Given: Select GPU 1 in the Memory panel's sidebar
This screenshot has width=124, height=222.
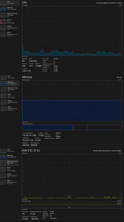Looking at the screenshot, I should point(10,108).
